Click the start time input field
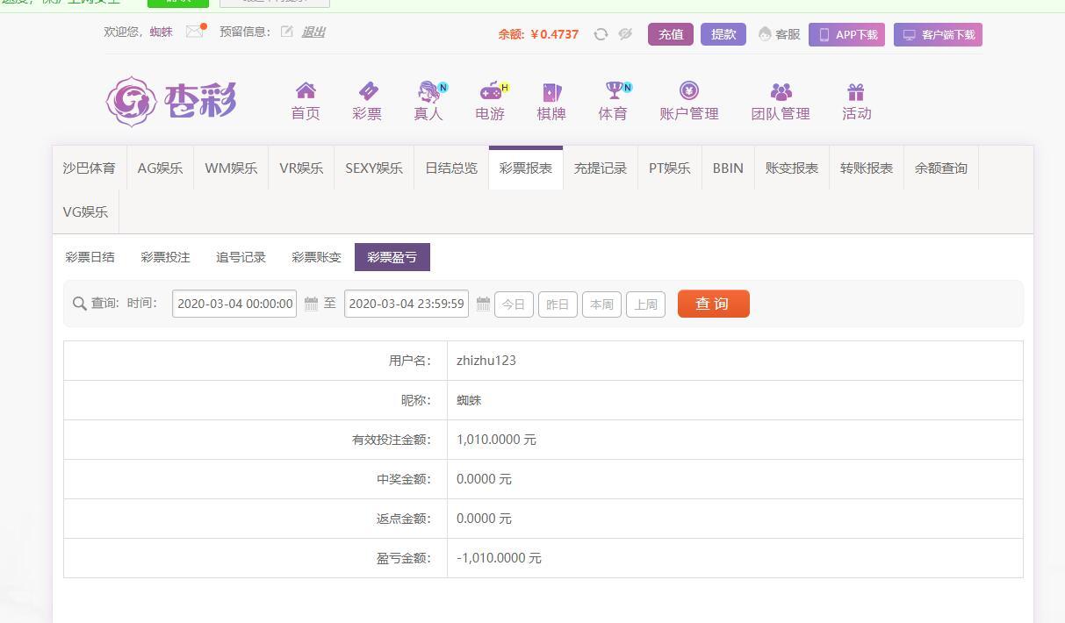Viewport: 1065px width, 623px height. point(234,304)
